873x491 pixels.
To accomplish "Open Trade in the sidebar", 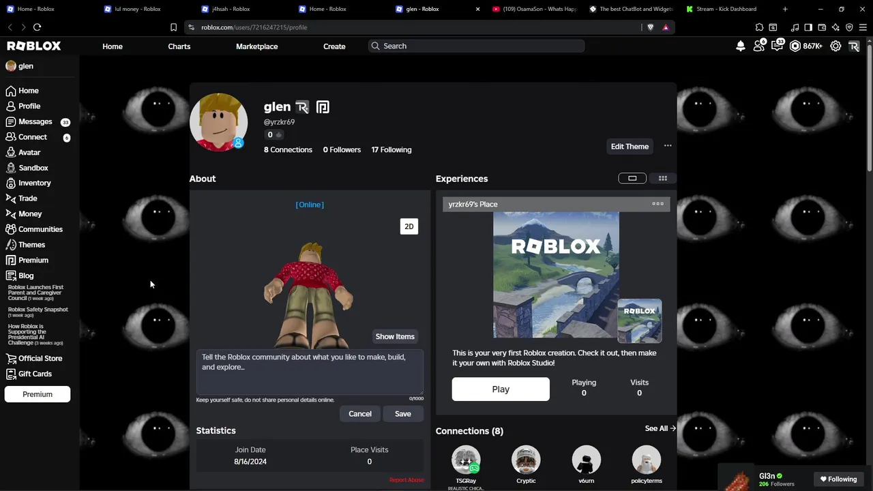I will coord(28,198).
